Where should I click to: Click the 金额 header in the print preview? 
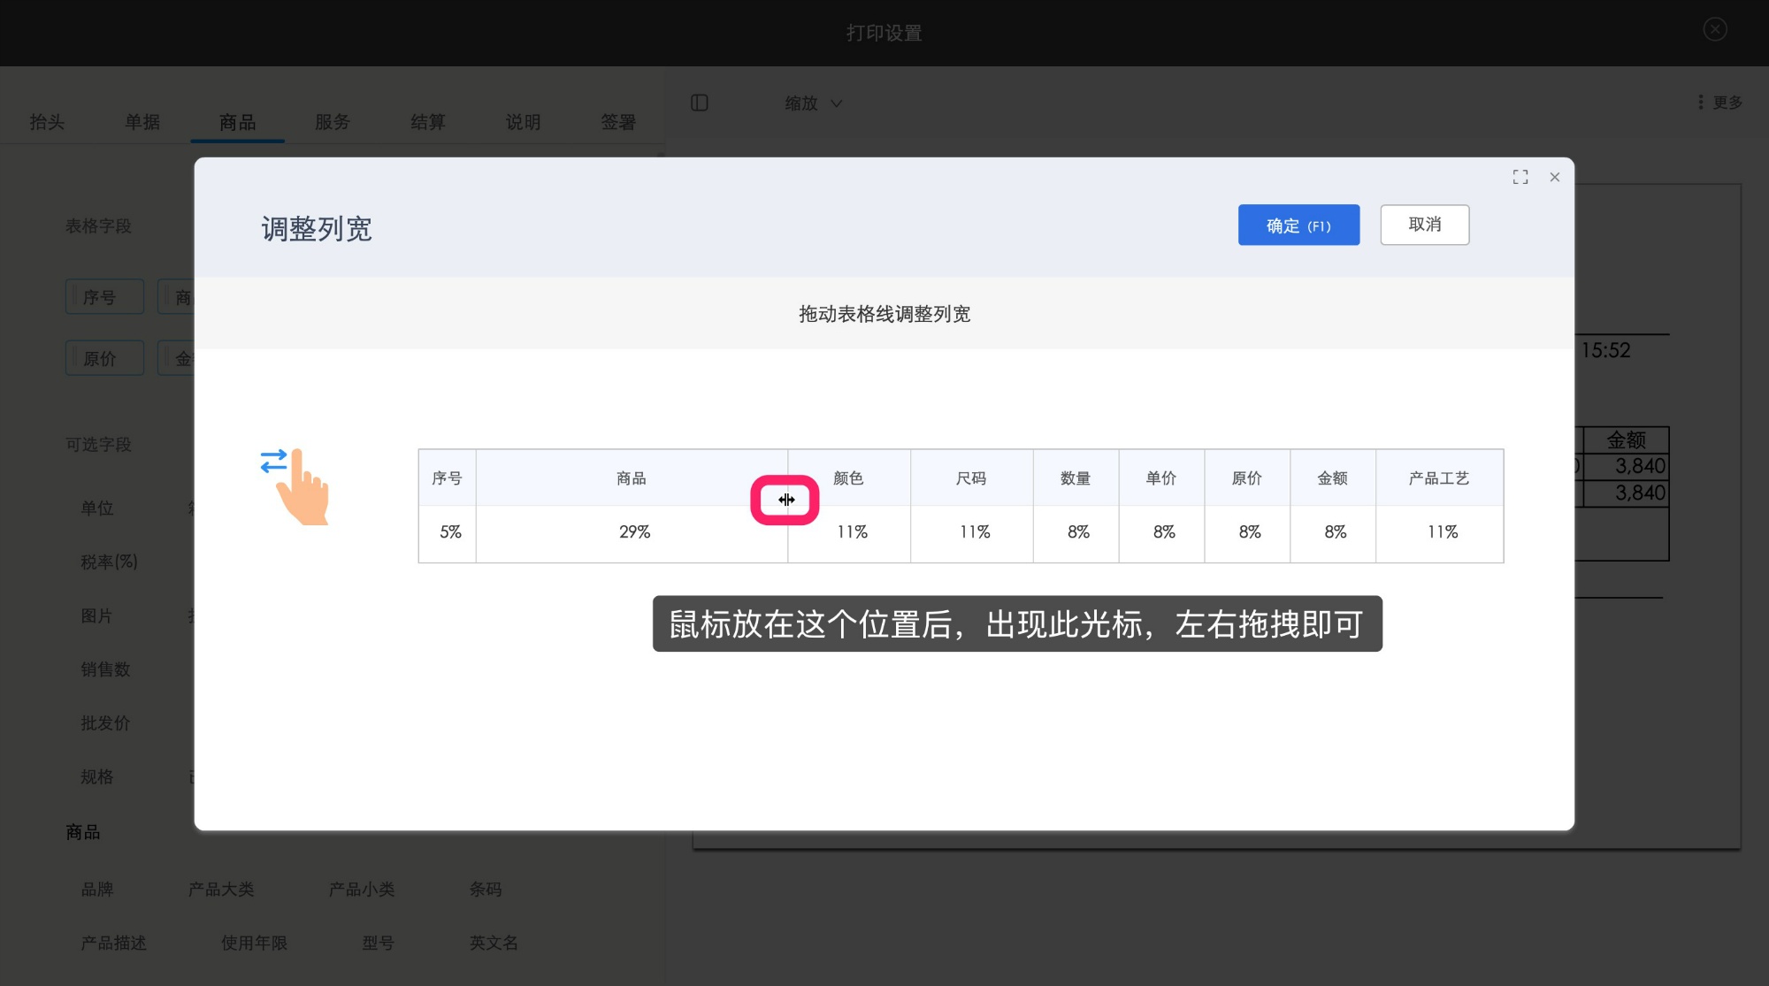[x=1626, y=440]
